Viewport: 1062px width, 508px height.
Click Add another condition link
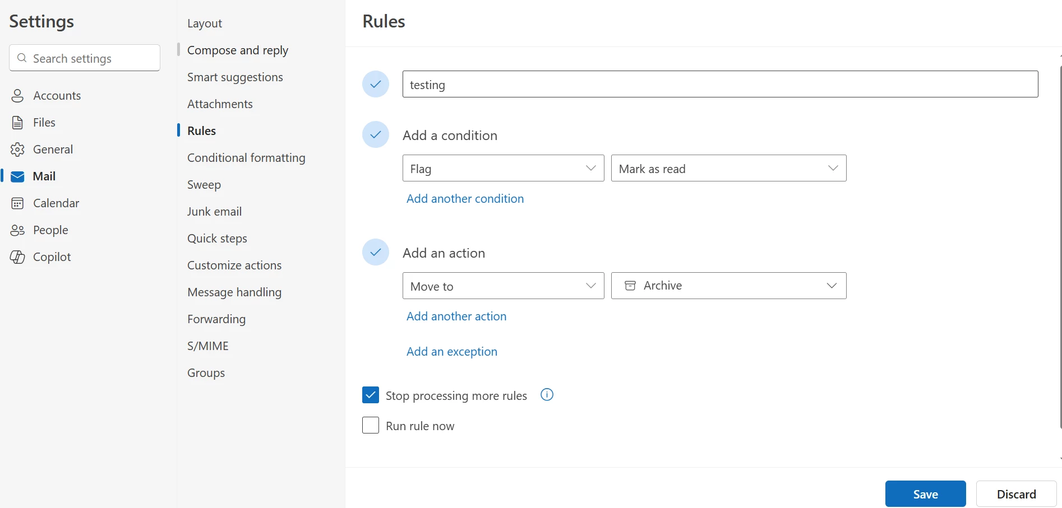pos(465,199)
